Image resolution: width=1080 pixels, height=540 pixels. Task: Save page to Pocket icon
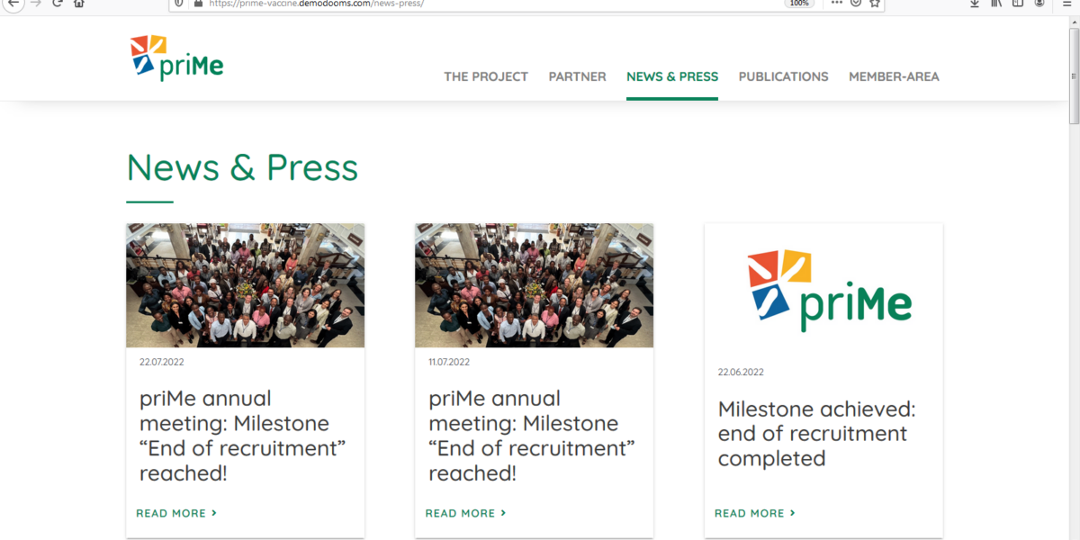tap(856, 4)
